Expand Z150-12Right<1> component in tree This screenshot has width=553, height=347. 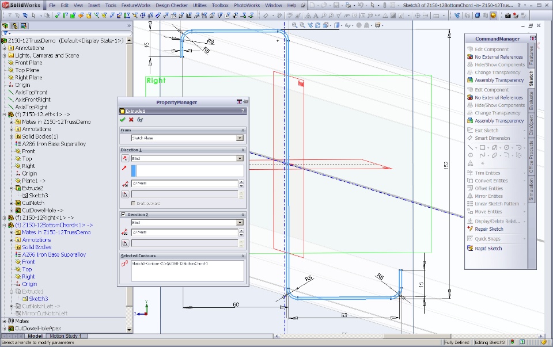[x=4, y=218]
